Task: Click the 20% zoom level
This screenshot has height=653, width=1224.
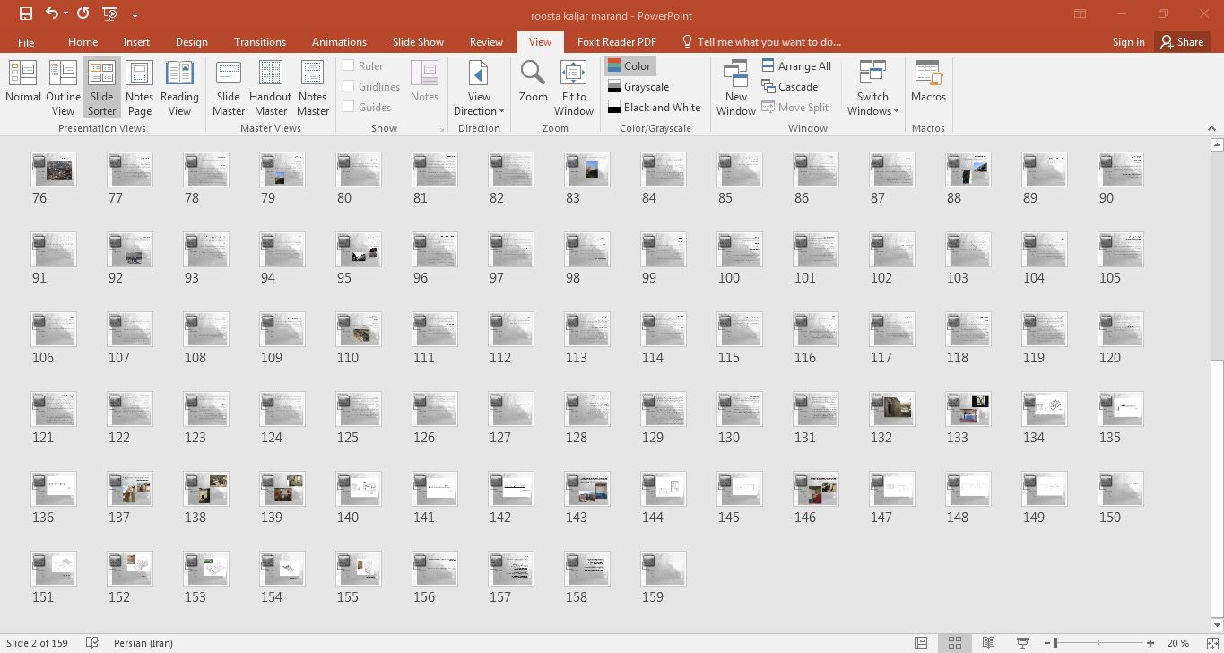Action: (1178, 643)
